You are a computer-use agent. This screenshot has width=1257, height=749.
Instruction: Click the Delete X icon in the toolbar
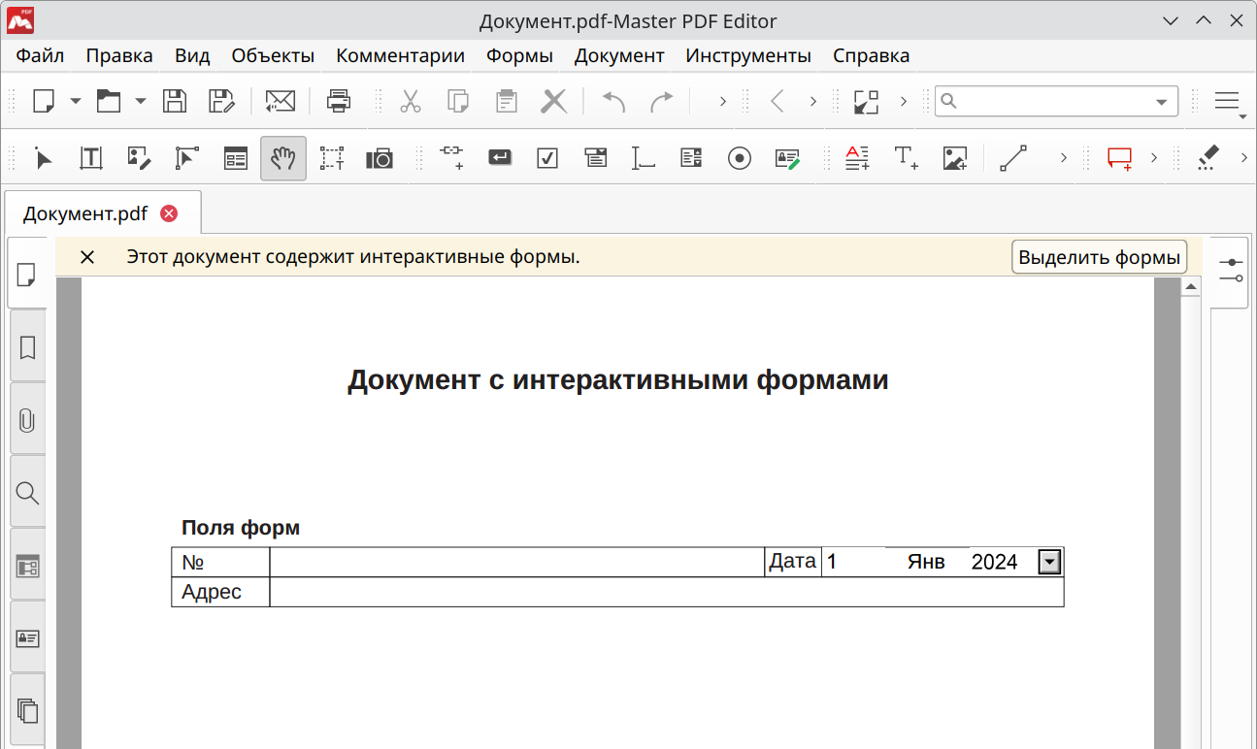[x=554, y=101]
